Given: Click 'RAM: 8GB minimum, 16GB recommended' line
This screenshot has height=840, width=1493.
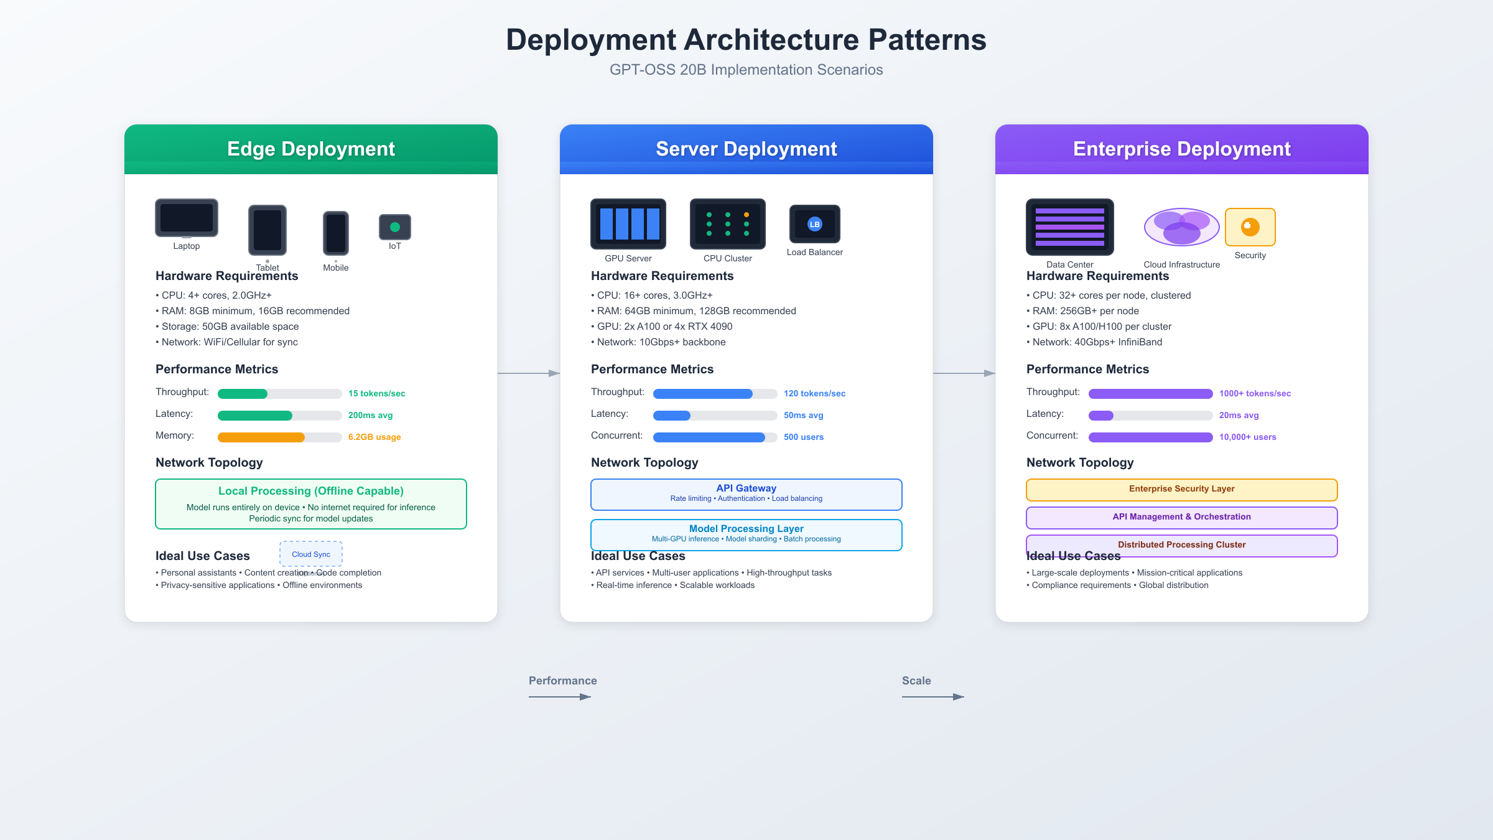Looking at the screenshot, I should tap(253, 311).
